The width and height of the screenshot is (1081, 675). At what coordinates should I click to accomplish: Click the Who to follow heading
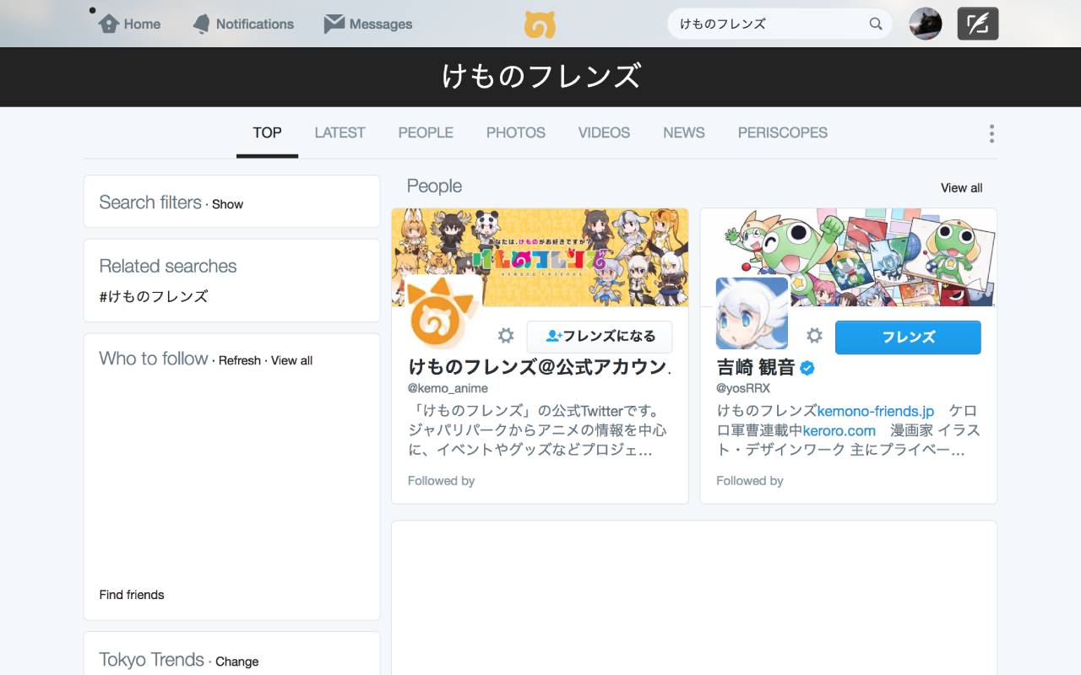(x=154, y=359)
